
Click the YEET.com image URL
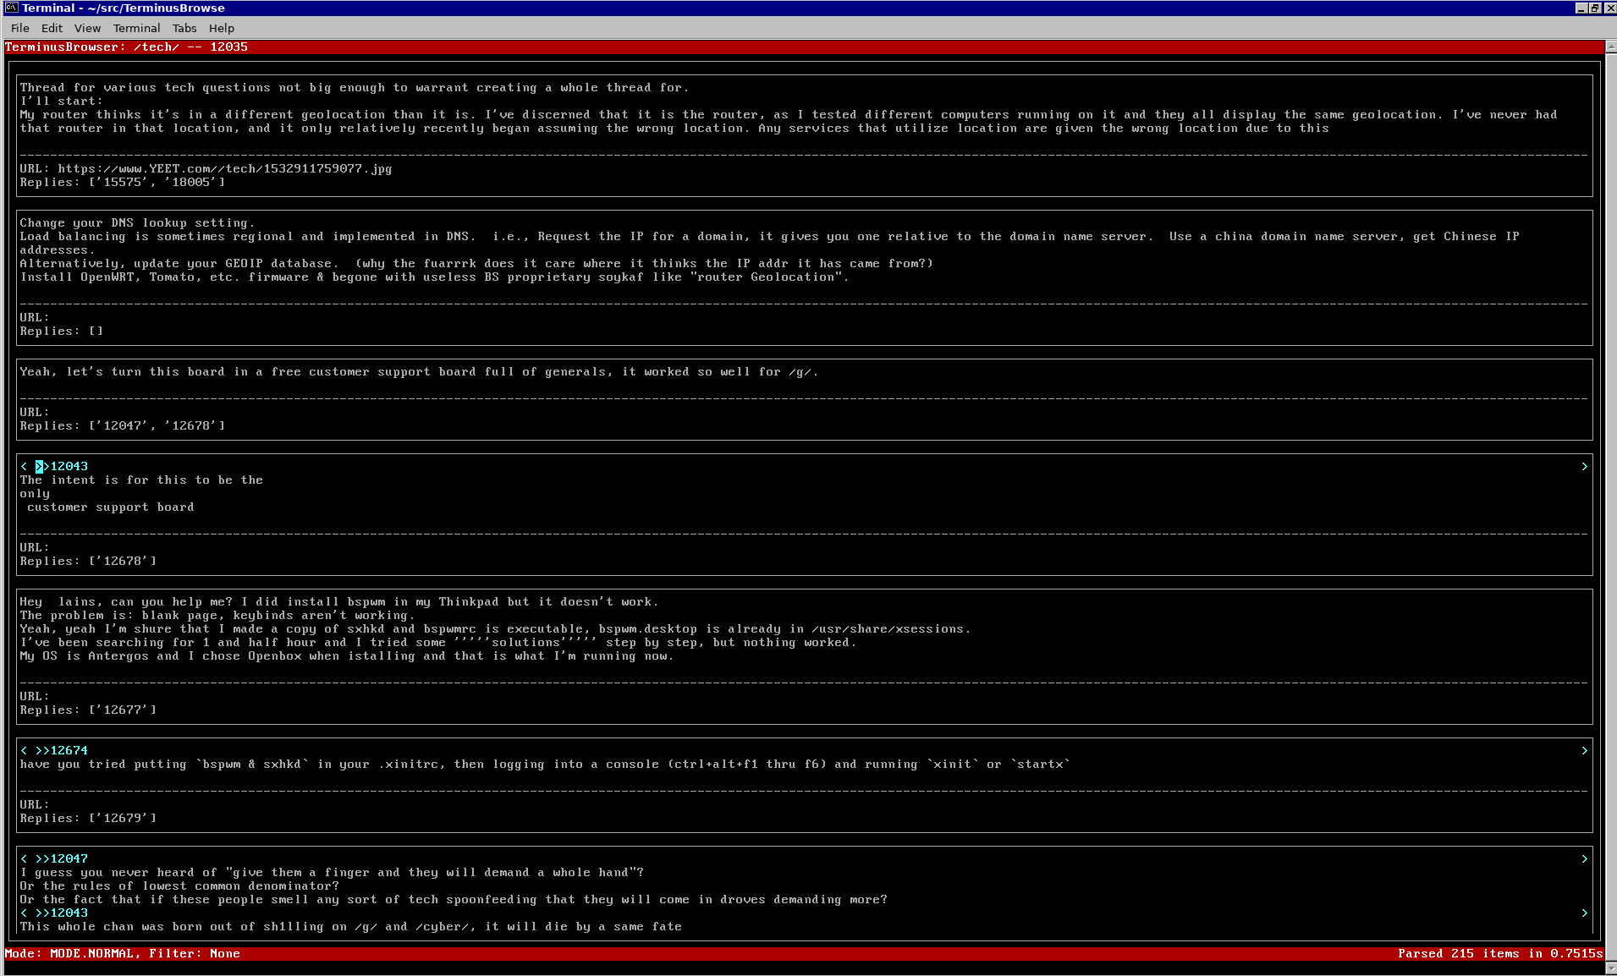pyautogui.click(x=225, y=168)
